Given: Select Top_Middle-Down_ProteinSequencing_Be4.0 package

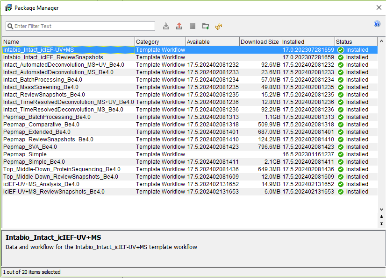Looking at the screenshot, I should pyautogui.click(x=190, y=169).
